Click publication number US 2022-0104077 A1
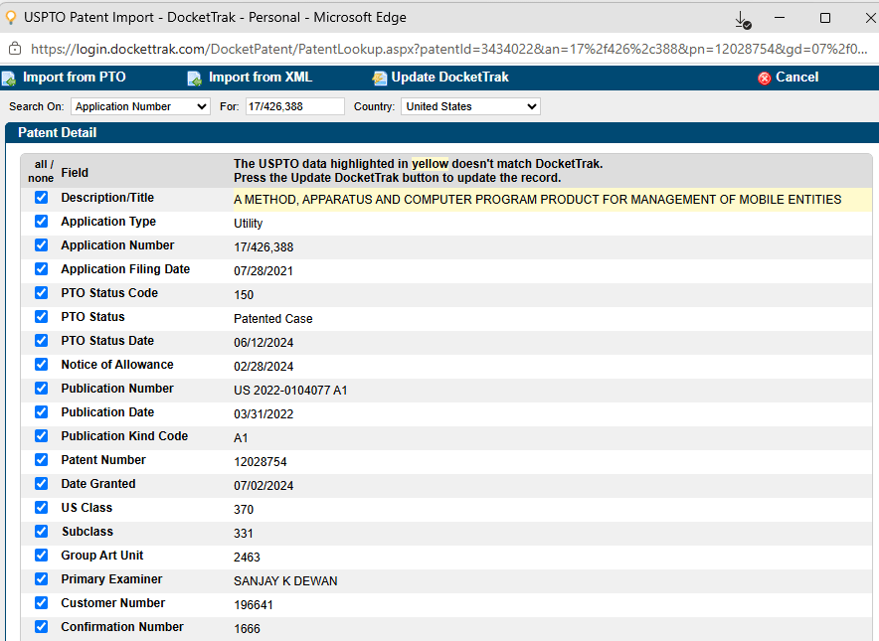The width and height of the screenshot is (879, 641). click(x=290, y=391)
